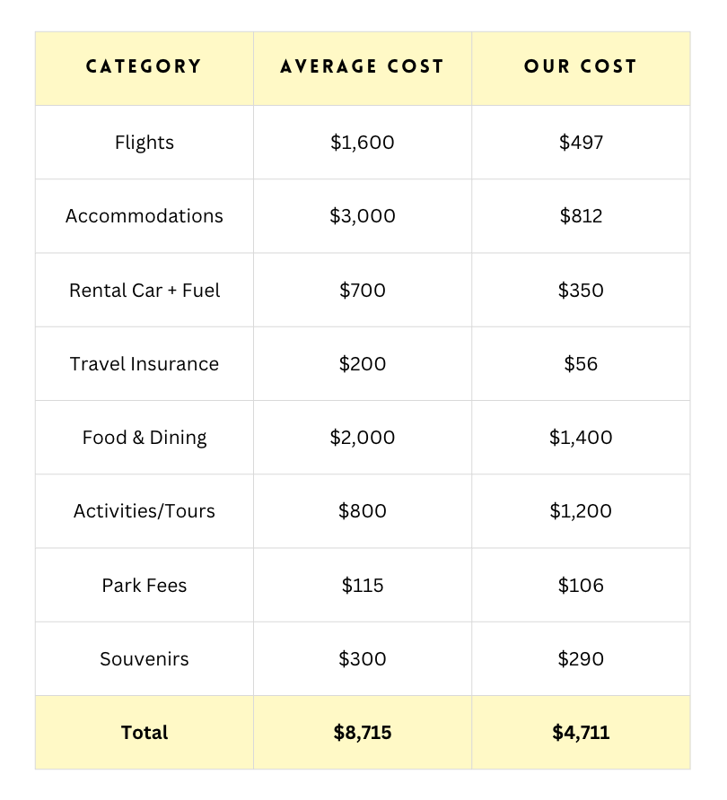Viewport: 727px width, 800px height.
Task: Click the OUR COST column header
Action: (581, 67)
